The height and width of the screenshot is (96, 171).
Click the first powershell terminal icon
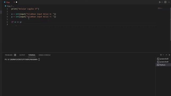pos(158,59)
